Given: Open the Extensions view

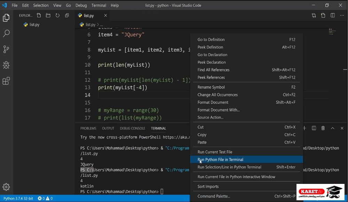Looking at the screenshot, I should click(6, 81).
